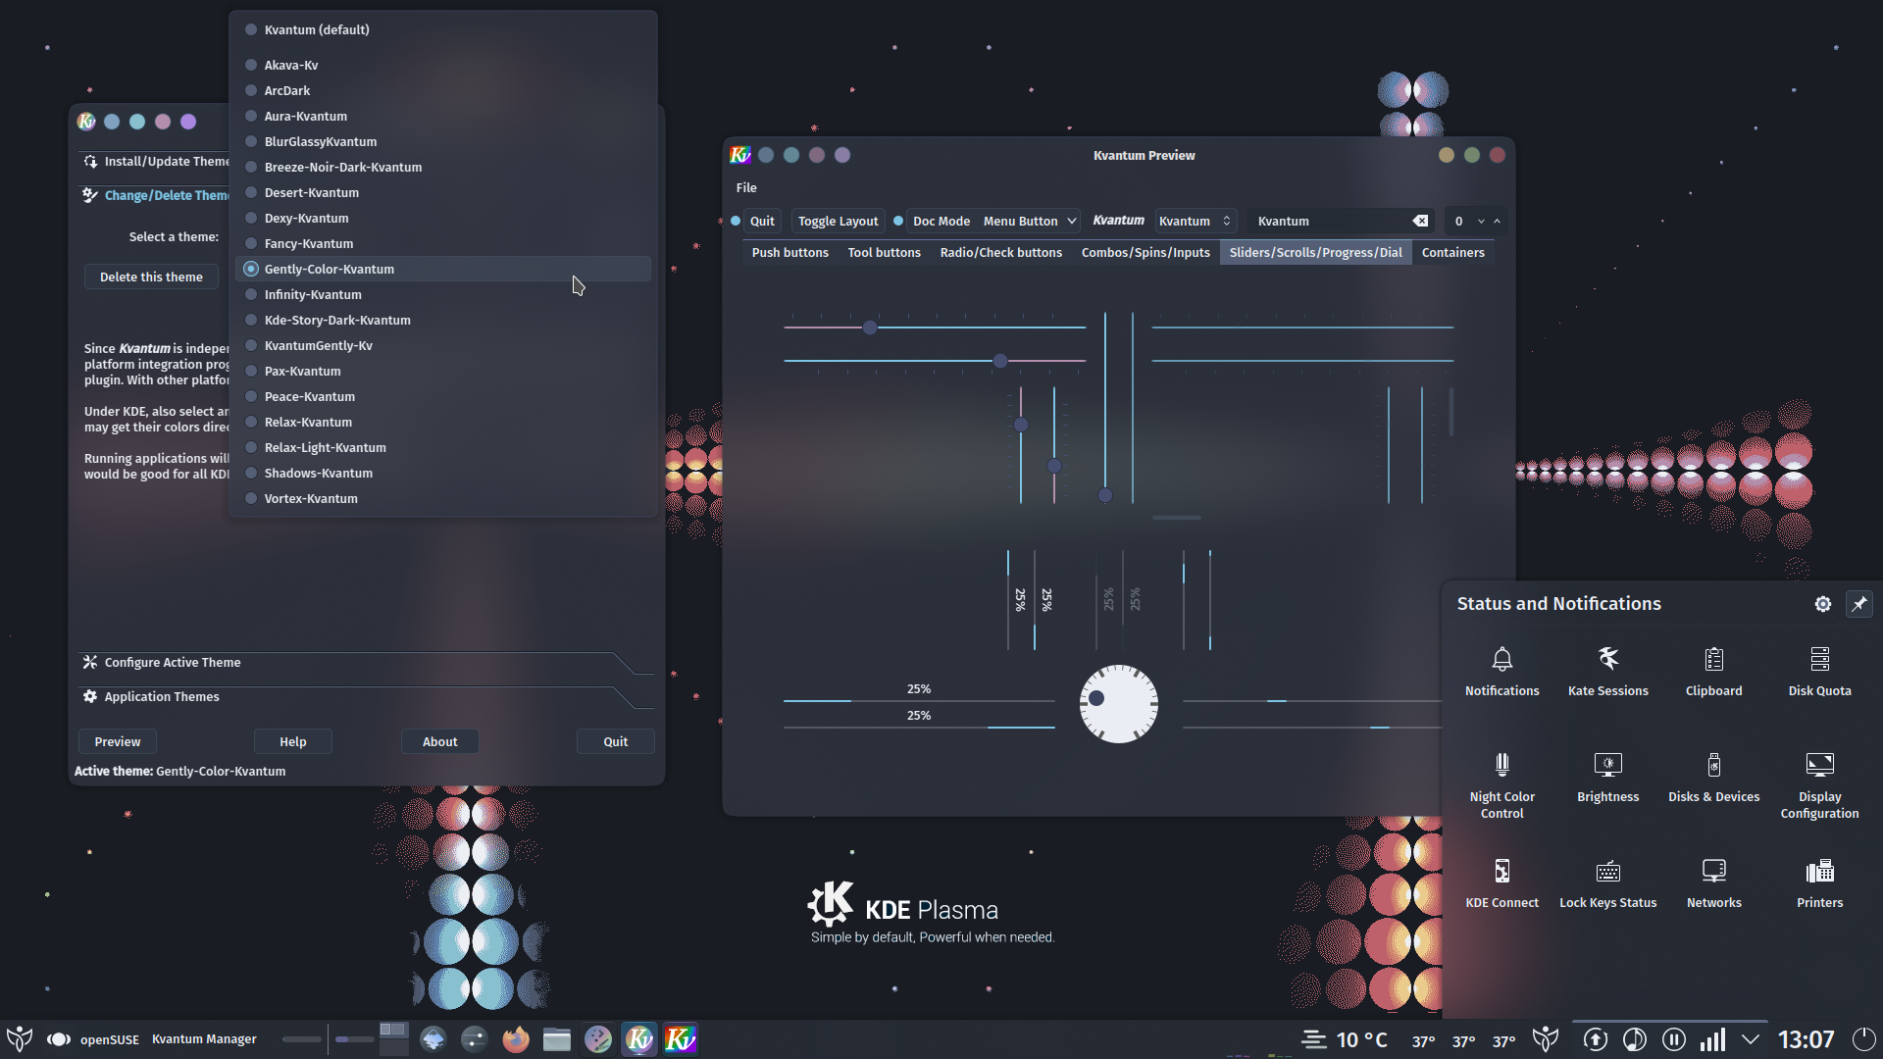Switch to Radio/Check buttons tab

click(1000, 253)
